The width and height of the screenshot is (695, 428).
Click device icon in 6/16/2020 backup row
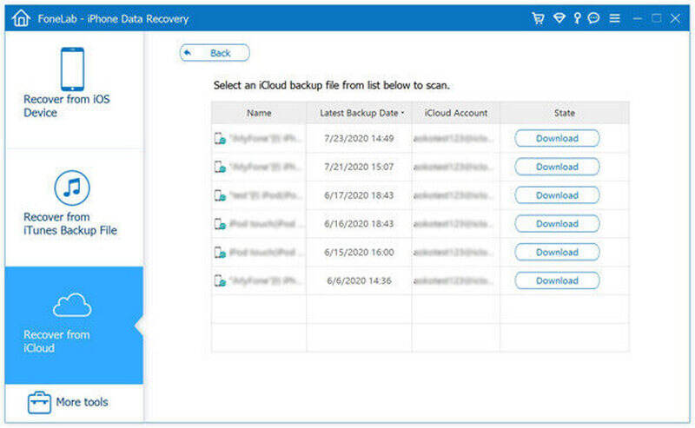pos(221,224)
